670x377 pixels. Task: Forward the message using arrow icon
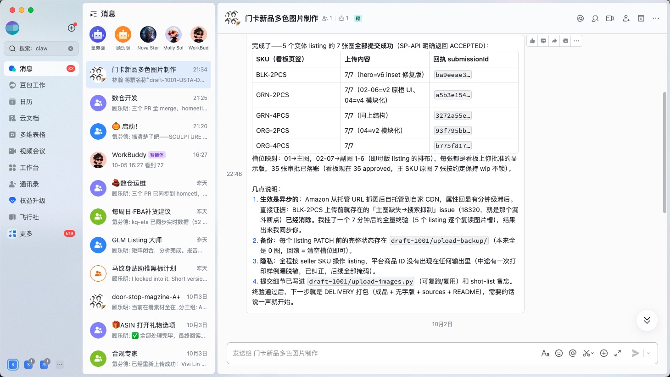(554, 41)
